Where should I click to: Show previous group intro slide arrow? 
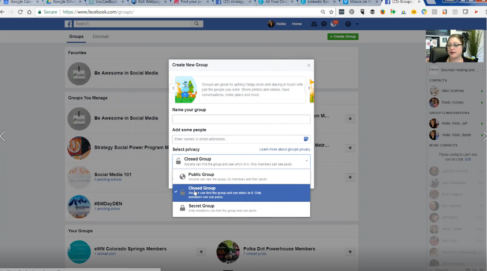point(173,88)
